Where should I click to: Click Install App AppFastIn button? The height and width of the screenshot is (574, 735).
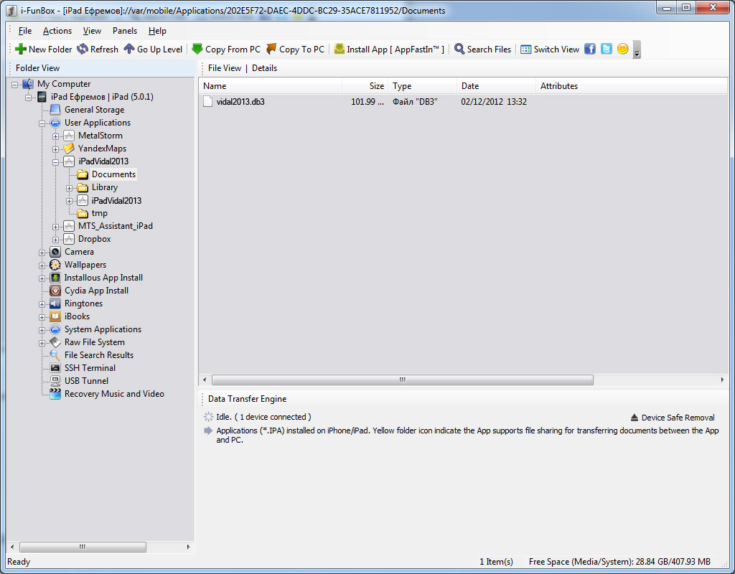(388, 50)
